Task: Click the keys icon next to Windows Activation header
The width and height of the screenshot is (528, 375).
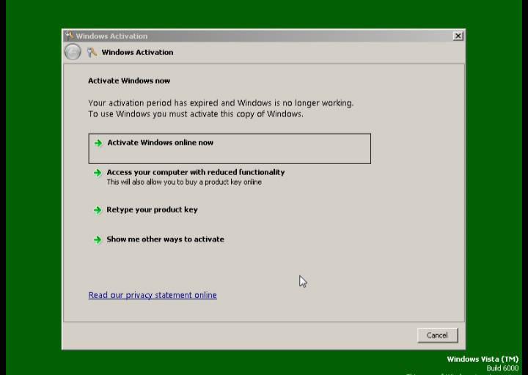Action: click(x=92, y=53)
